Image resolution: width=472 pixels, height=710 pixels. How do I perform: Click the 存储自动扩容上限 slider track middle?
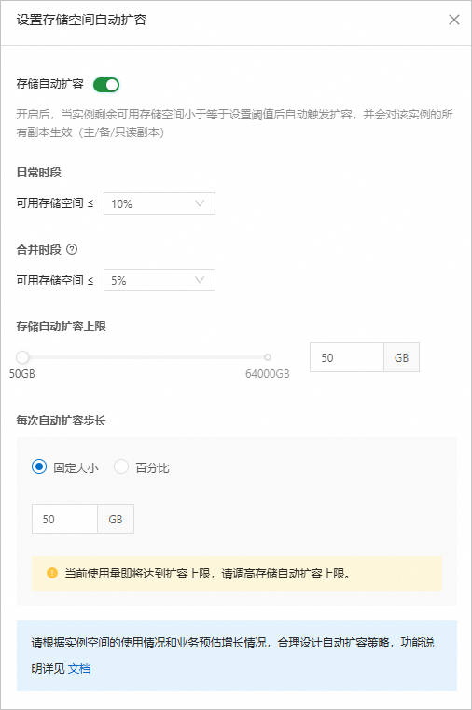click(145, 357)
